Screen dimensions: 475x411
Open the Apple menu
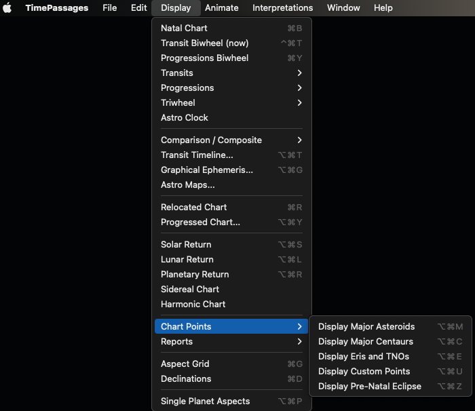tap(7, 8)
